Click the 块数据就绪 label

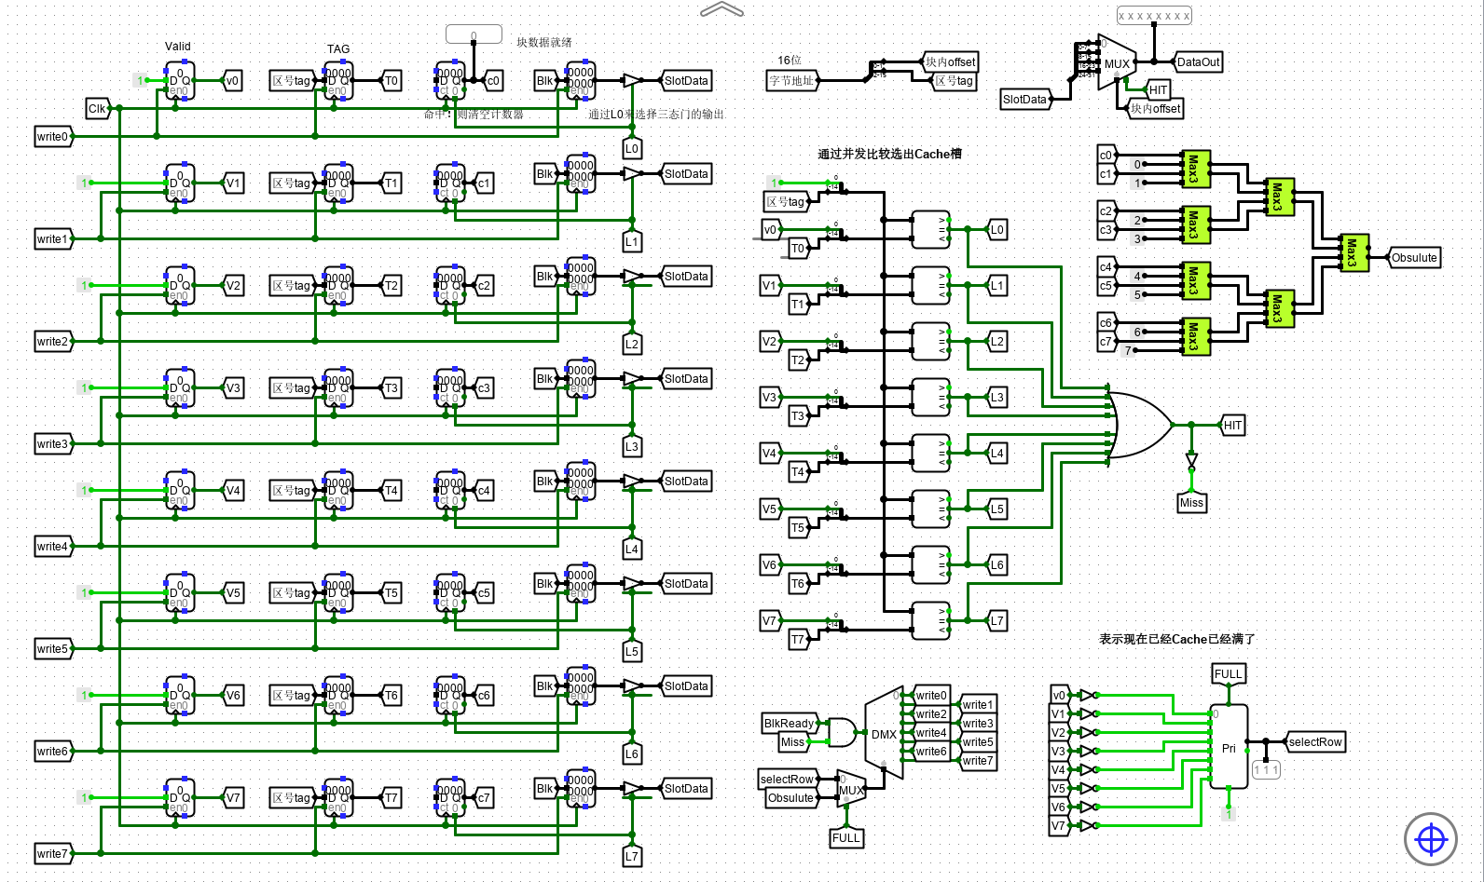(544, 42)
